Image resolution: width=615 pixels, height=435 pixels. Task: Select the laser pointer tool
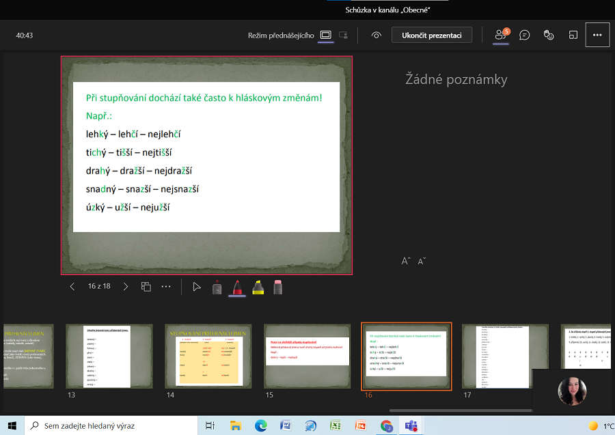pyautogui.click(x=217, y=287)
